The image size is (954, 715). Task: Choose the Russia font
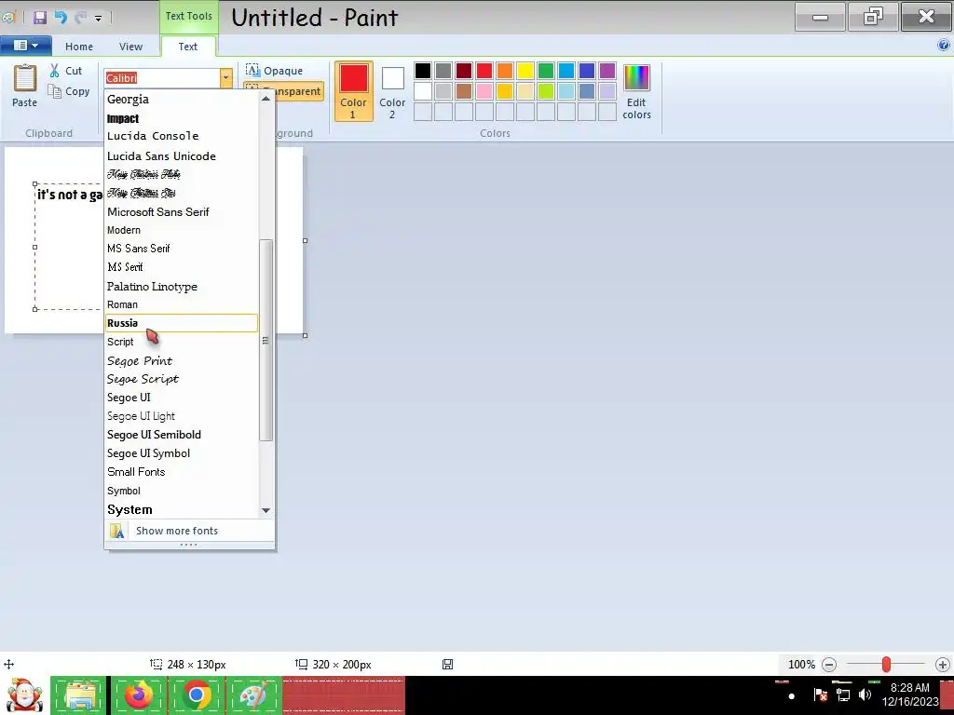click(182, 323)
